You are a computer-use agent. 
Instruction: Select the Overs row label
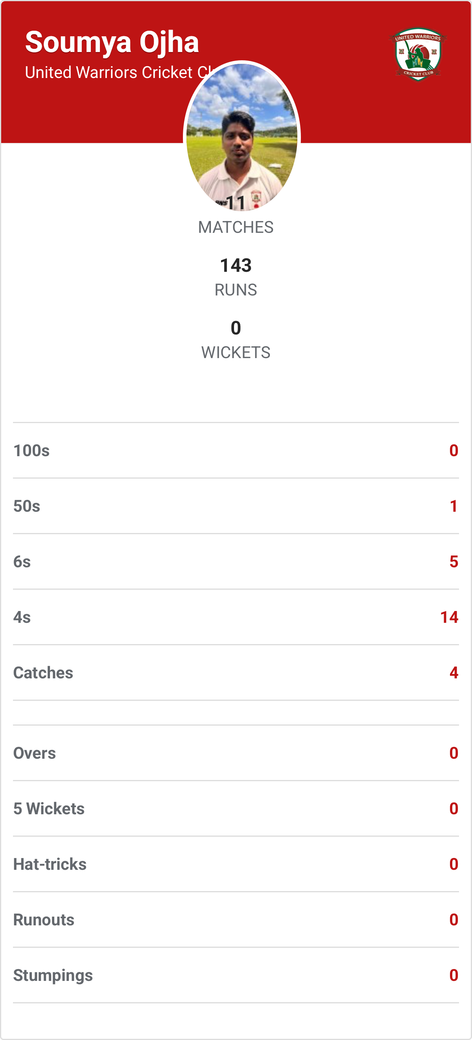35,753
